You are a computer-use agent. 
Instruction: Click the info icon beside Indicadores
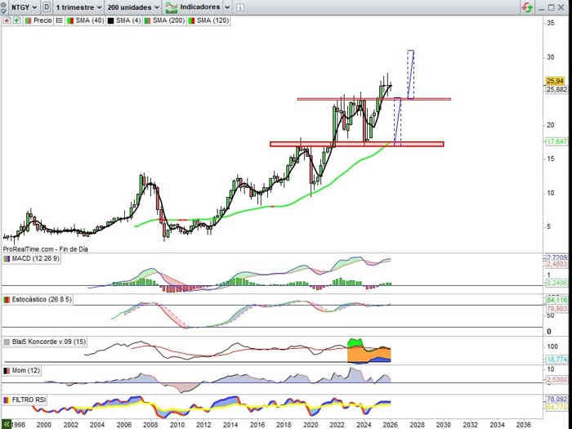tap(241, 7)
